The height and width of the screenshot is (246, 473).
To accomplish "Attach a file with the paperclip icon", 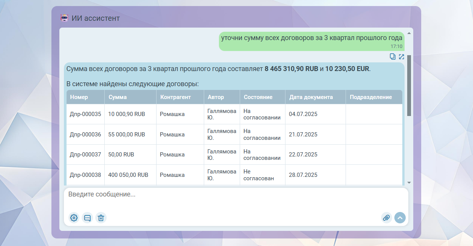I will coord(386,218).
